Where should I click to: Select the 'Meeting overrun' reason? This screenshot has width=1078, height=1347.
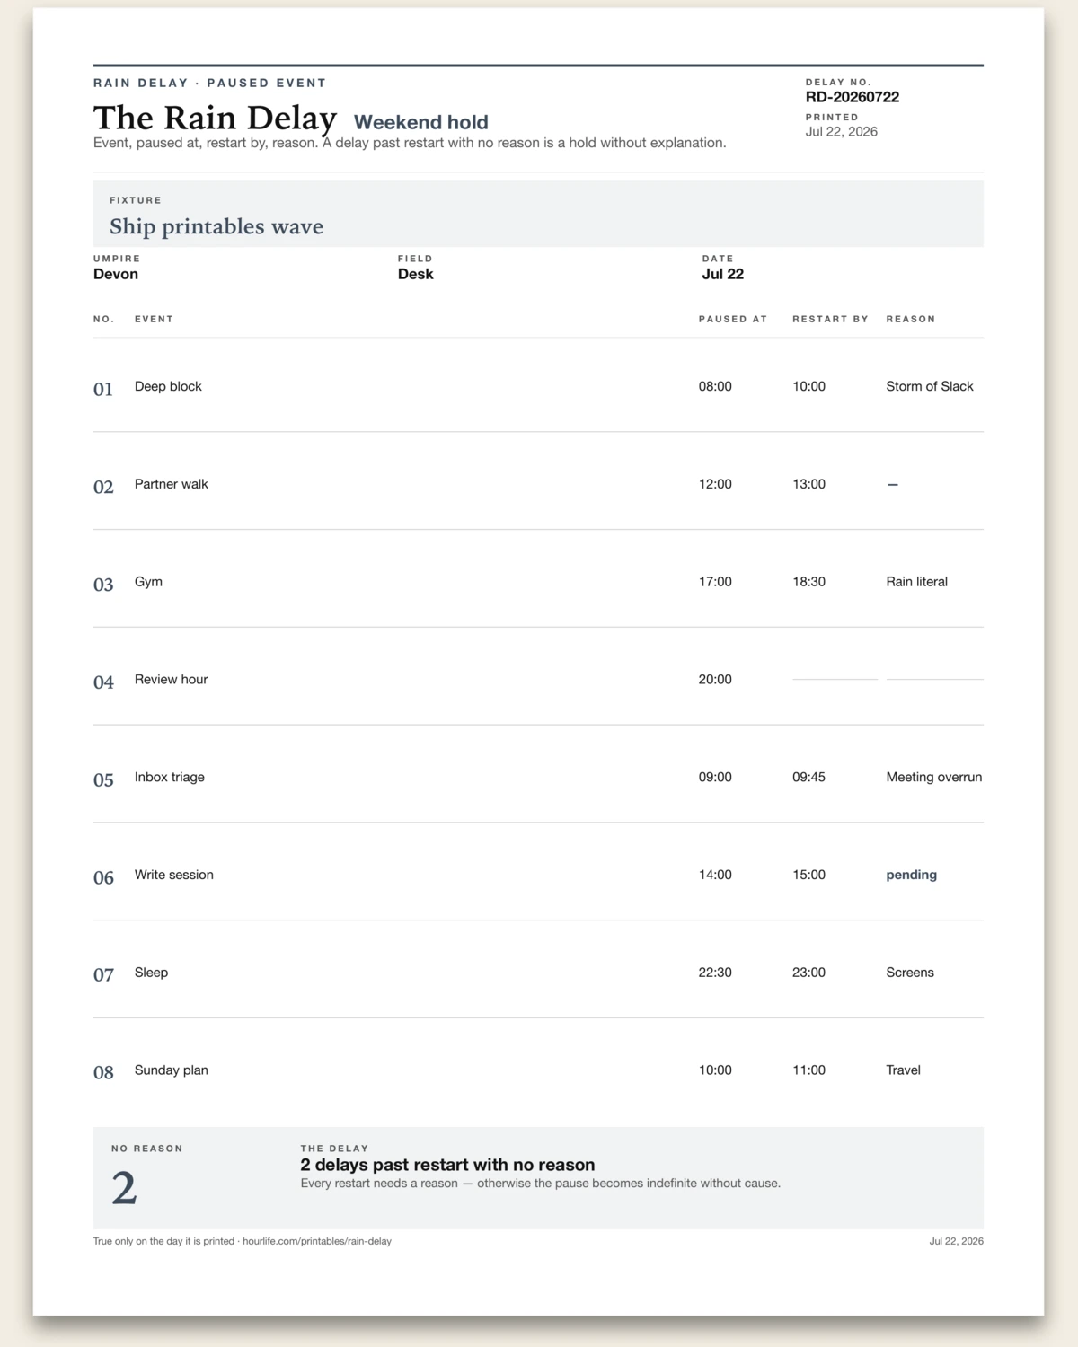934,777
